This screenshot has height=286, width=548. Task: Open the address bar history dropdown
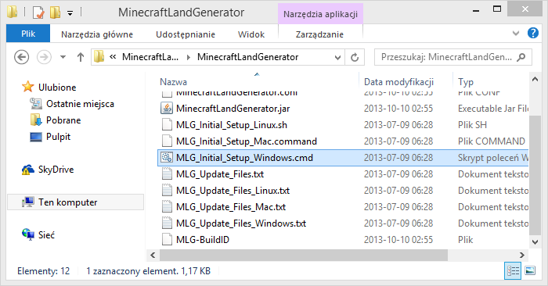(x=337, y=58)
